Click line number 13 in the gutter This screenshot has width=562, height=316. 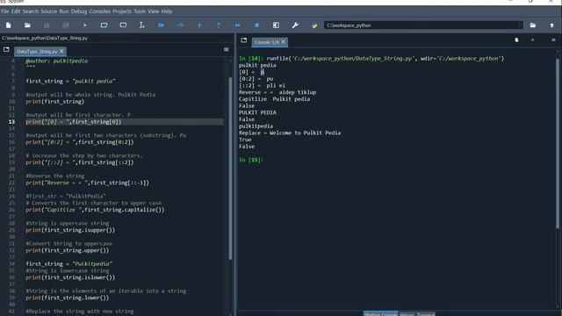tap(11, 122)
